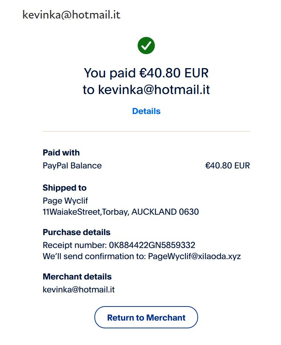Click the PayPal Balance payment method

72,165
